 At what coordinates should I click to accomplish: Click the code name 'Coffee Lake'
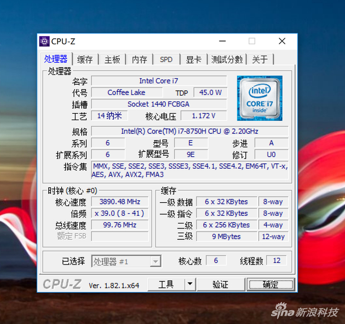tap(127, 92)
